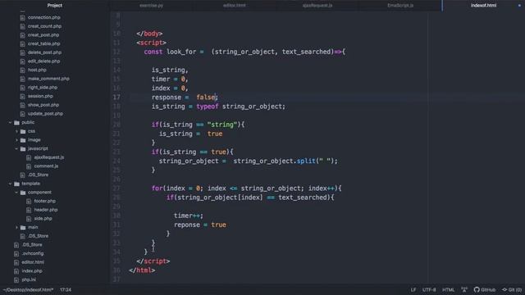This screenshot has height=295, width=525.
Task: Click the 'split' method call in code
Action: [x=306, y=161]
